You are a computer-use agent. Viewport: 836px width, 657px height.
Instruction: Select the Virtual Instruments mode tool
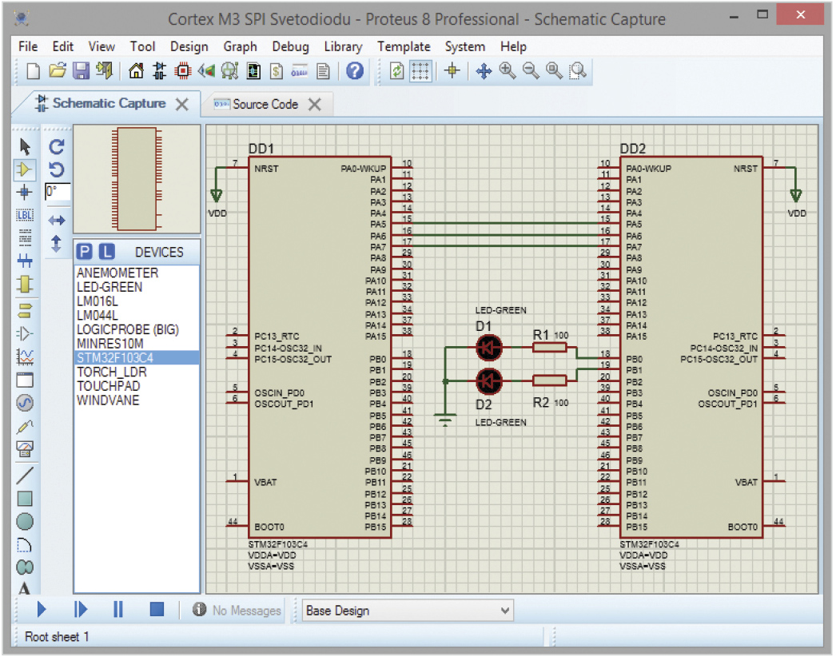[25, 448]
